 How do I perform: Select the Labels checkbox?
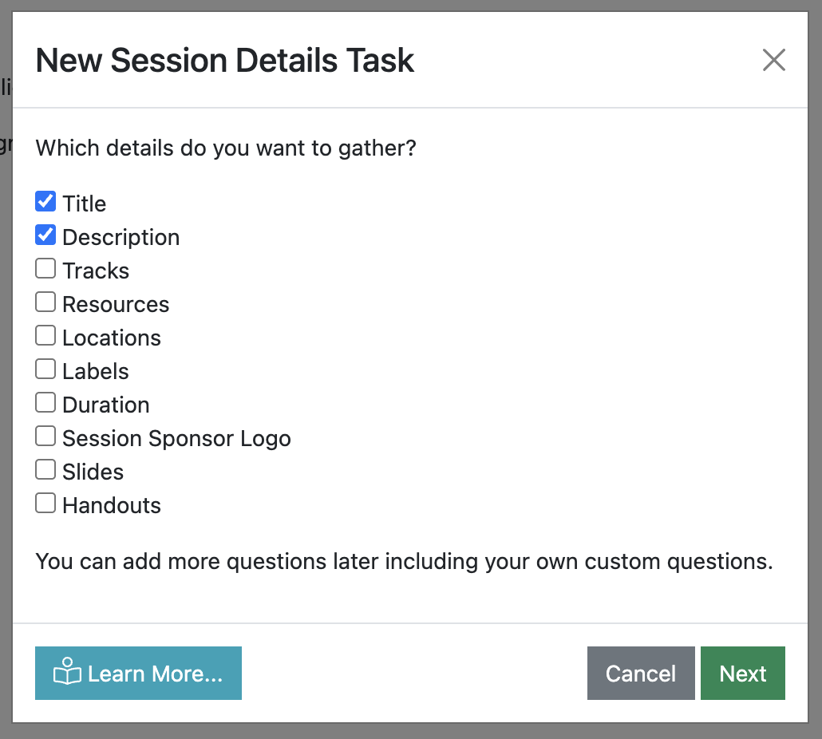pos(45,369)
